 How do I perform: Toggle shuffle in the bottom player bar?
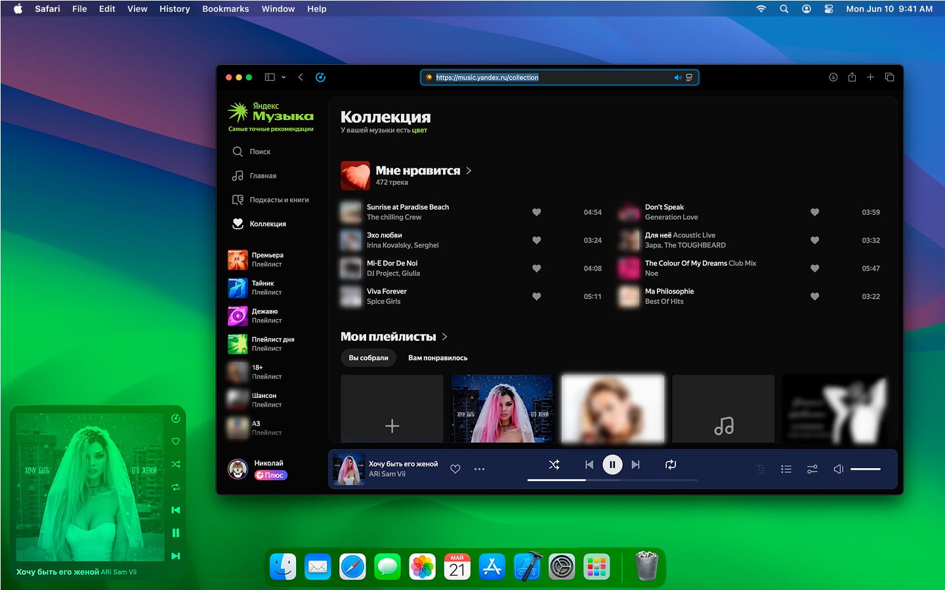554,465
